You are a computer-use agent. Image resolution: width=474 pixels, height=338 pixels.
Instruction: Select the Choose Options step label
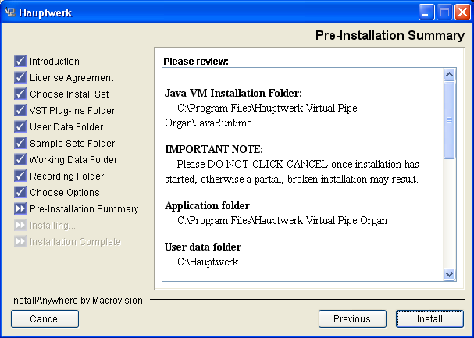click(x=65, y=192)
